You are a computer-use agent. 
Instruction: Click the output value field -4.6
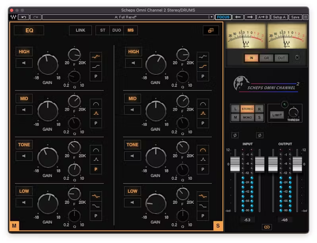(x=284, y=220)
